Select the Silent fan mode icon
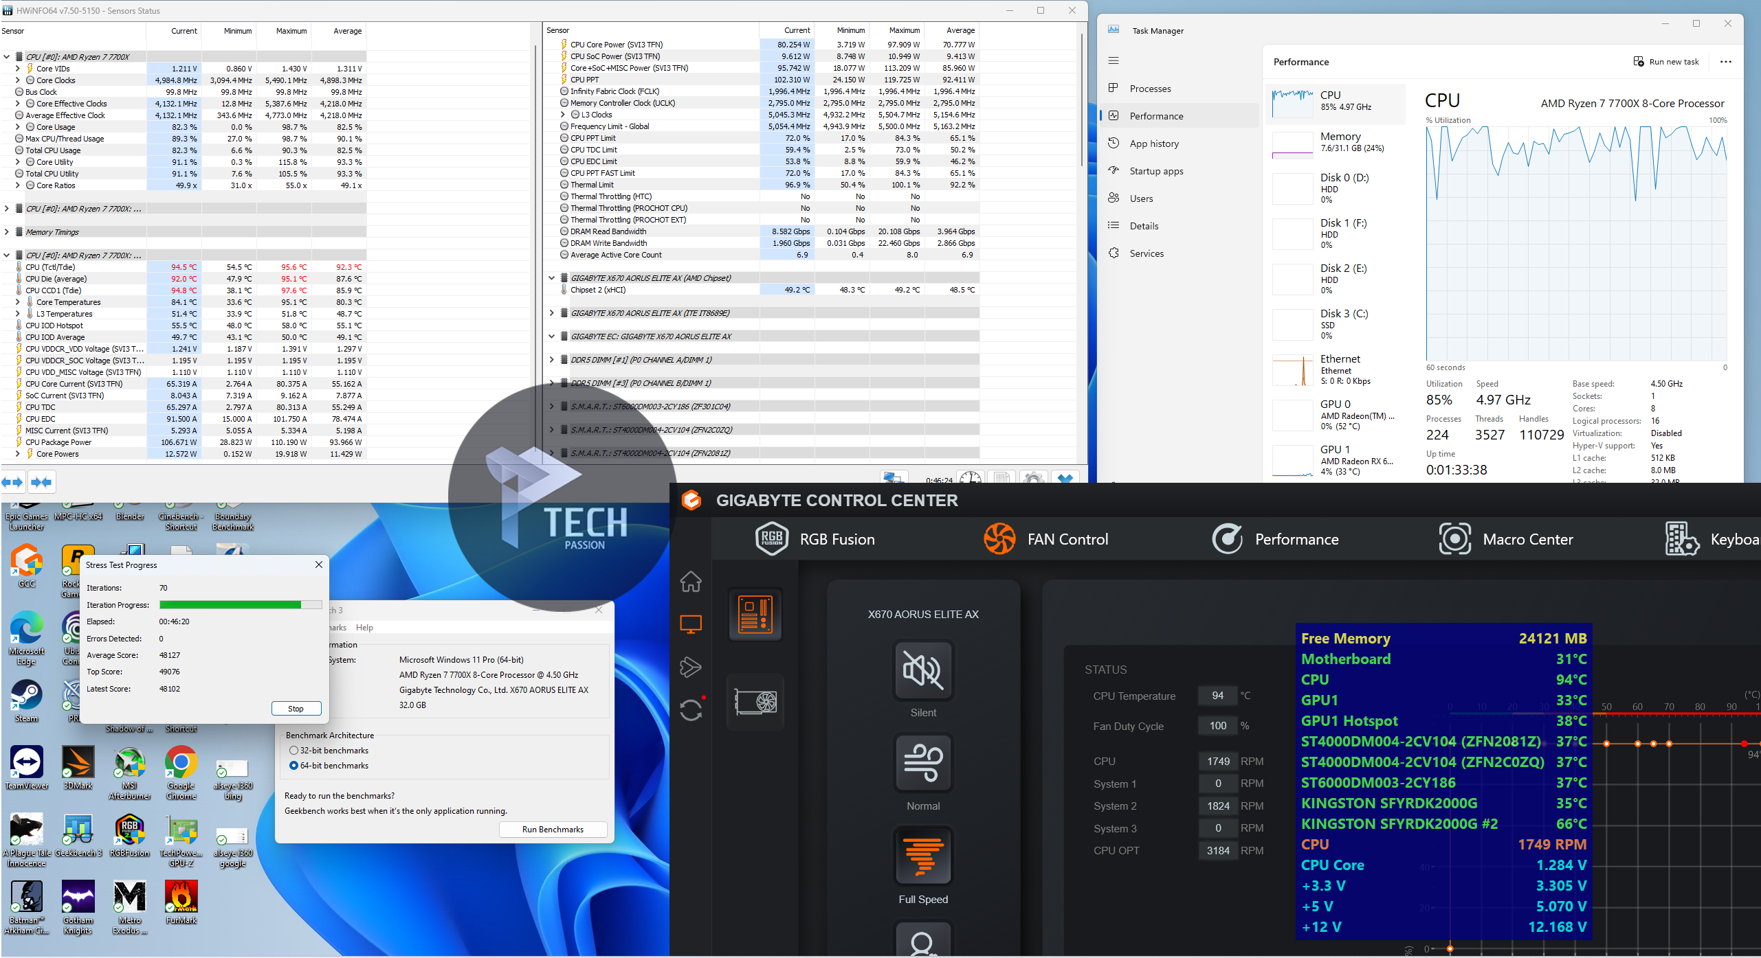The height and width of the screenshot is (958, 1761). coord(922,670)
